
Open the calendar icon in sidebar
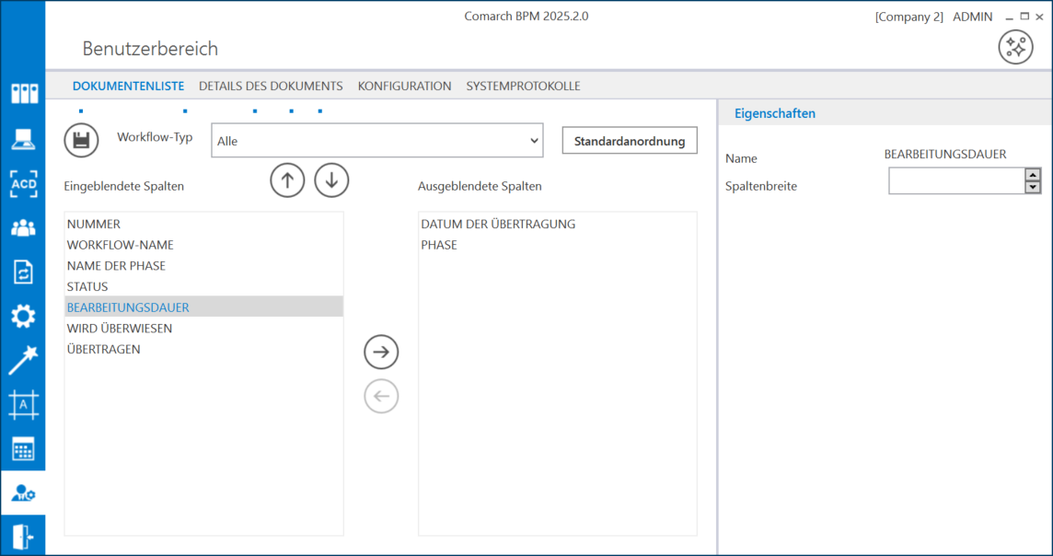(x=23, y=449)
